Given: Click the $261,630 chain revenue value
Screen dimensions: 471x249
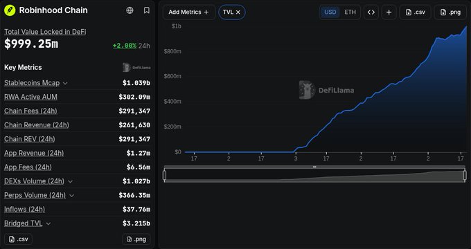Looking at the screenshot, I should [134, 124].
